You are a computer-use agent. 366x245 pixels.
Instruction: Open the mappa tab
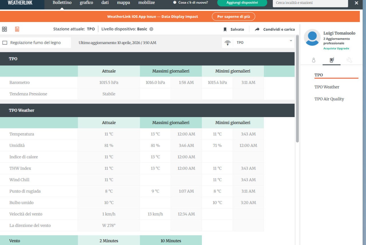[124, 3]
